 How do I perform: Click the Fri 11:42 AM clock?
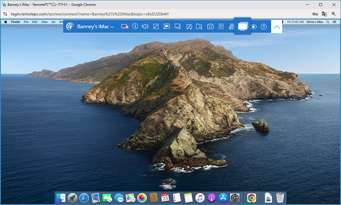coord(295,22)
